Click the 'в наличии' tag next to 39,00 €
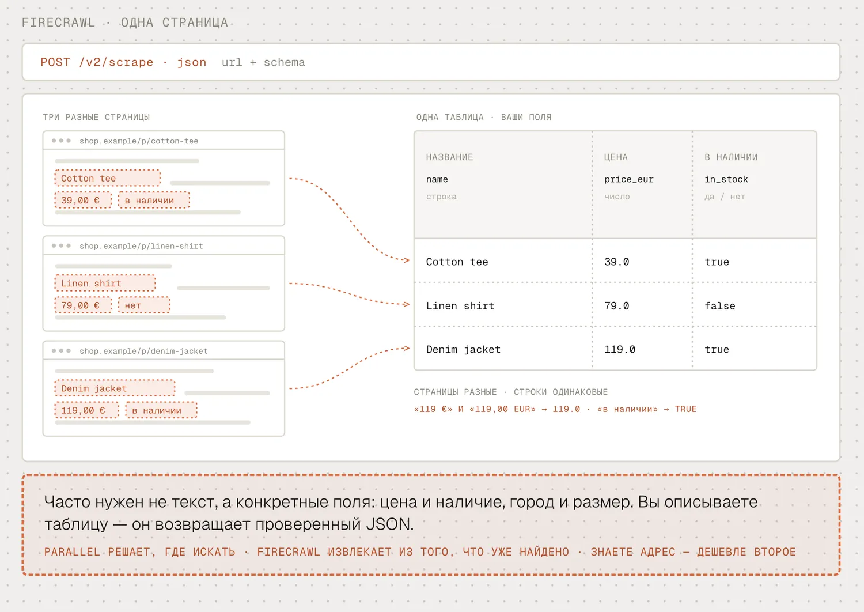This screenshot has height=612, width=864. [154, 200]
